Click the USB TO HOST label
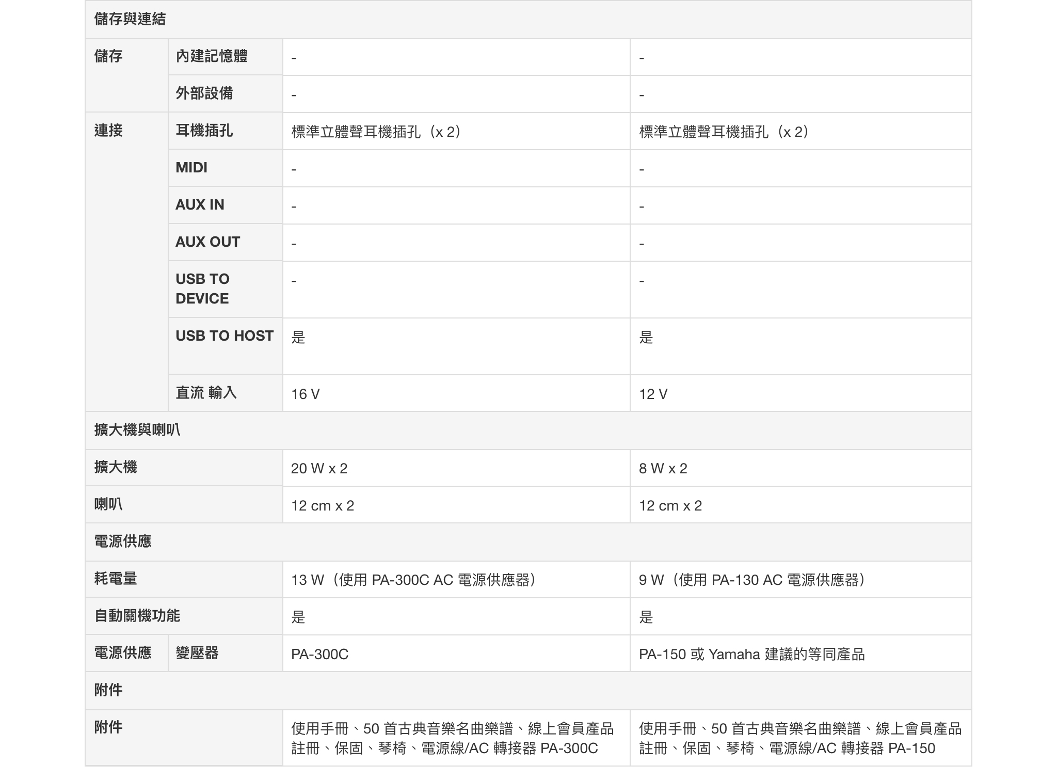 pyautogui.click(x=225, y=336)
